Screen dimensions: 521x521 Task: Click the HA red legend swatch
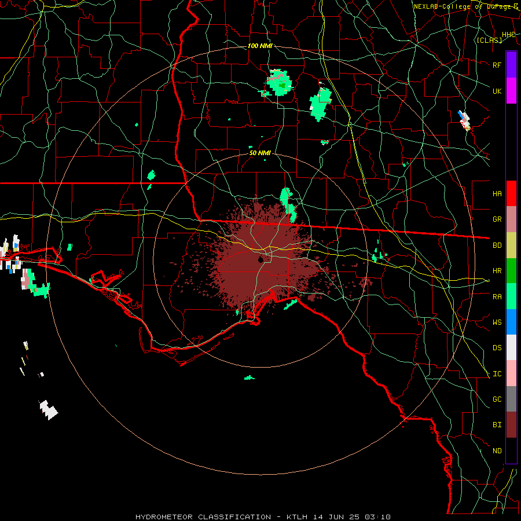pos(511,193)
